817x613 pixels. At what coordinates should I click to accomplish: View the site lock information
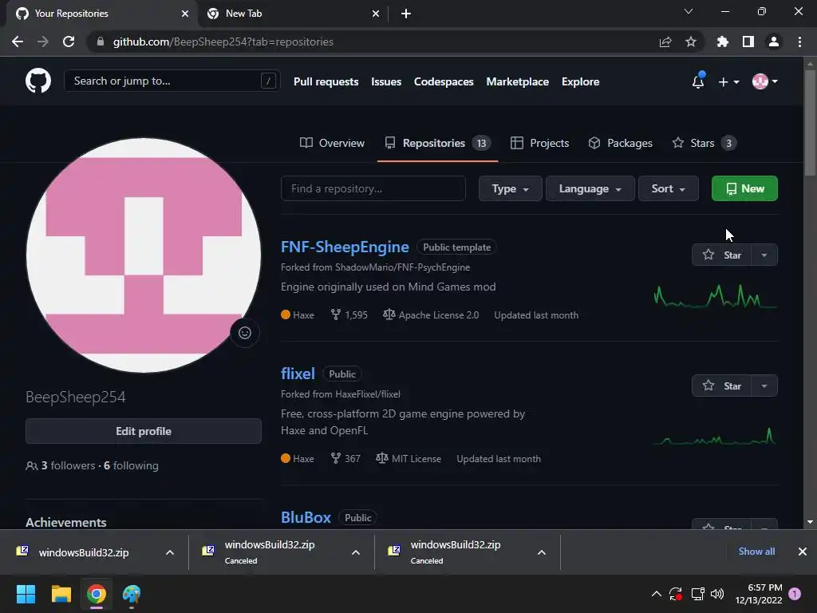[x=101, y=42]
